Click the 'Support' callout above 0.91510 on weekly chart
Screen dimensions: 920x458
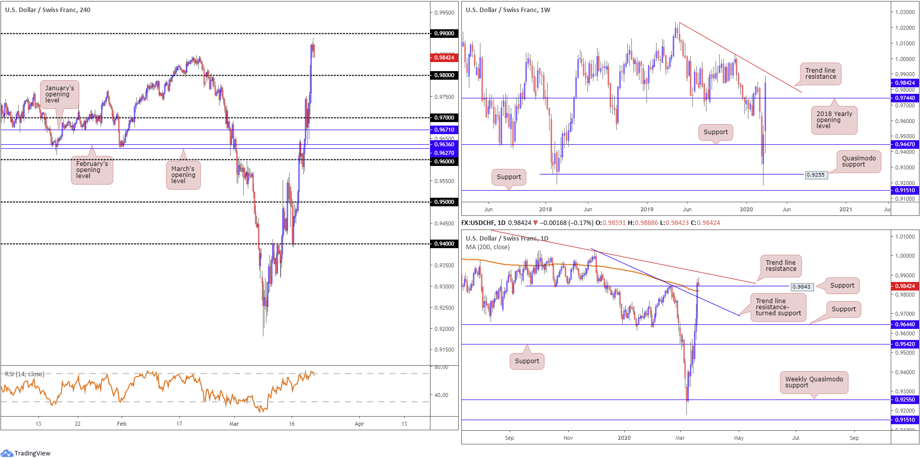tap(509, 177)
